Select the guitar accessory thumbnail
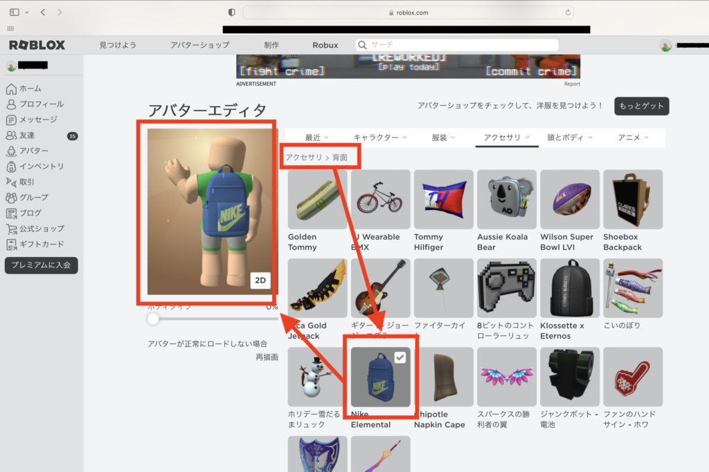This screenshot has height=472, width=709. [x=381, y=288]
